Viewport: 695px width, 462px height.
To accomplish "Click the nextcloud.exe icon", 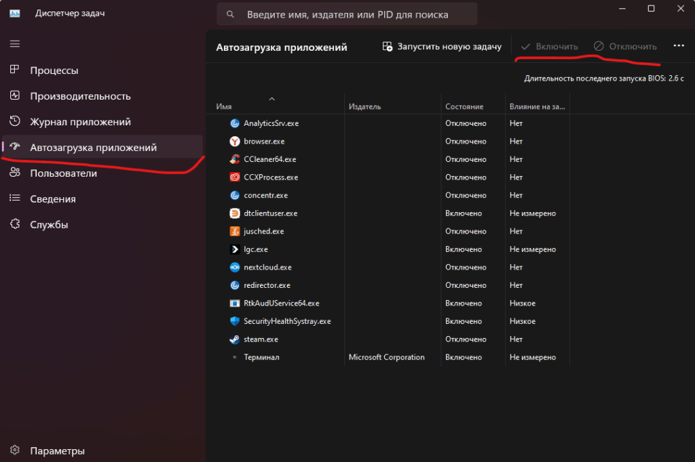I will coord(234,268).
